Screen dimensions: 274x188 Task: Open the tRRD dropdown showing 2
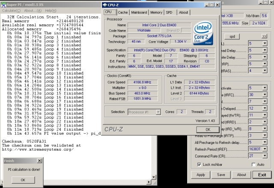pyautogui.click(x=265, y=122)
